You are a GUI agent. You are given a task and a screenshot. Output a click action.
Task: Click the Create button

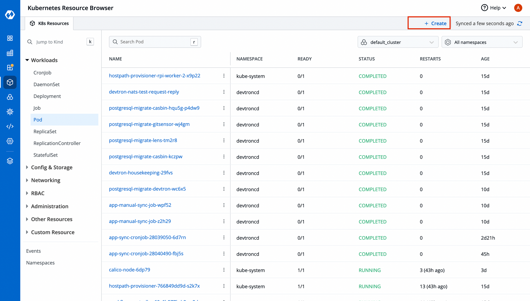pos(435,23)
